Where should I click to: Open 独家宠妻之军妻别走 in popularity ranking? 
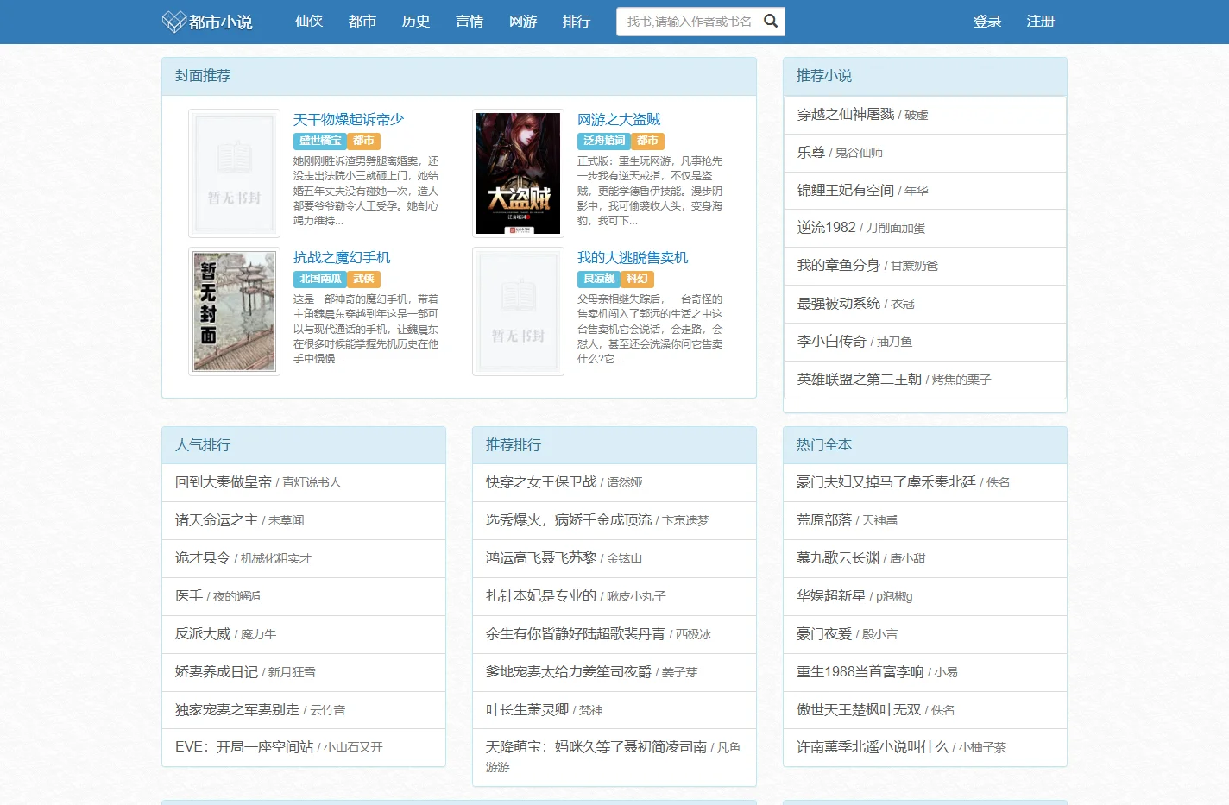(237, 710)
